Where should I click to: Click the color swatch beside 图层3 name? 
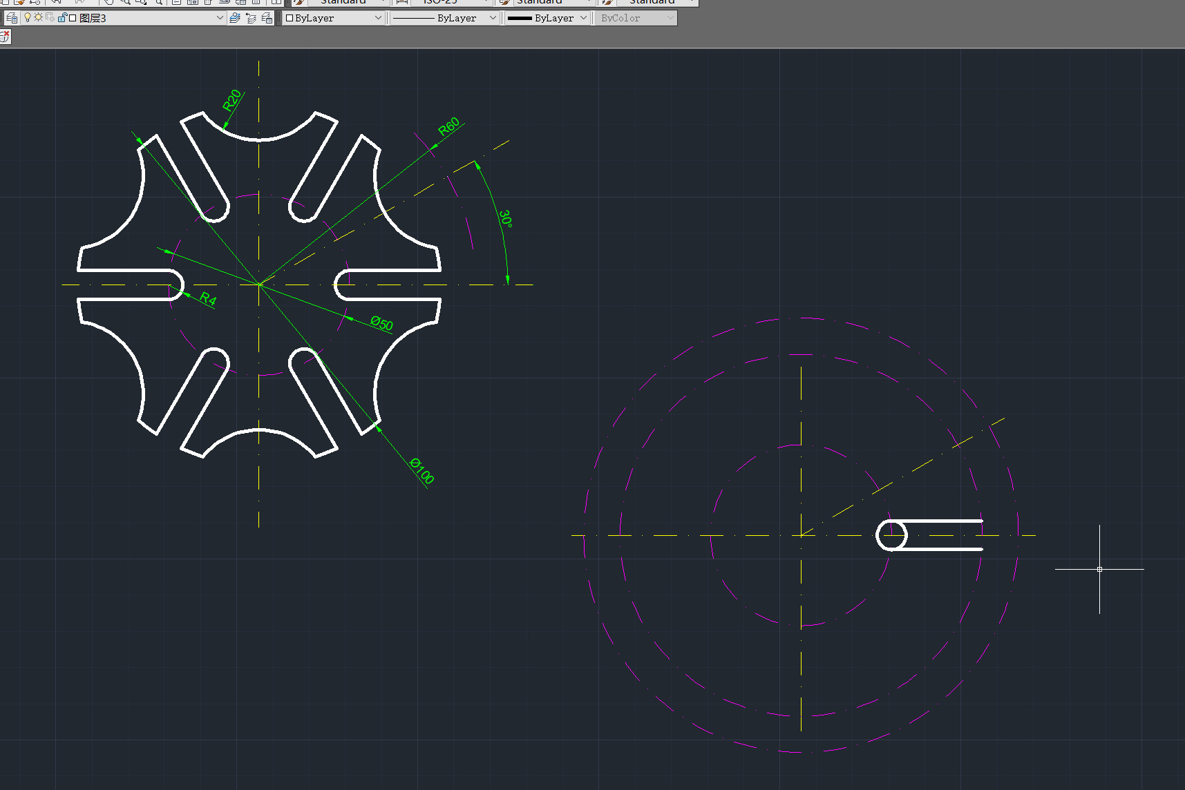(x=73, y=18)
